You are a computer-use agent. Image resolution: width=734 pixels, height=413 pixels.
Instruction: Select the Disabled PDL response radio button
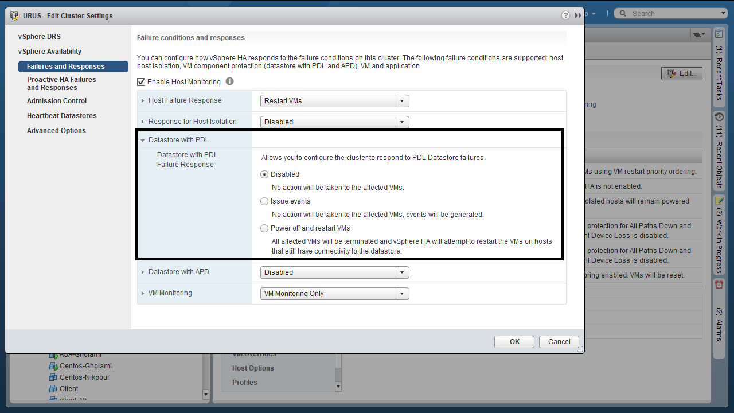[x=264, y=174]
